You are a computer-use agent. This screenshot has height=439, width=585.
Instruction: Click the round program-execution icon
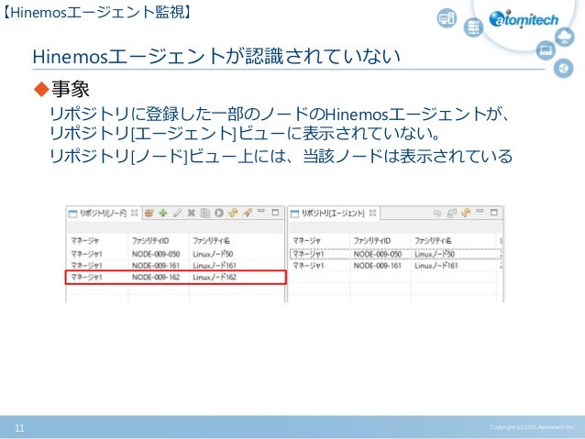(219, 213)
